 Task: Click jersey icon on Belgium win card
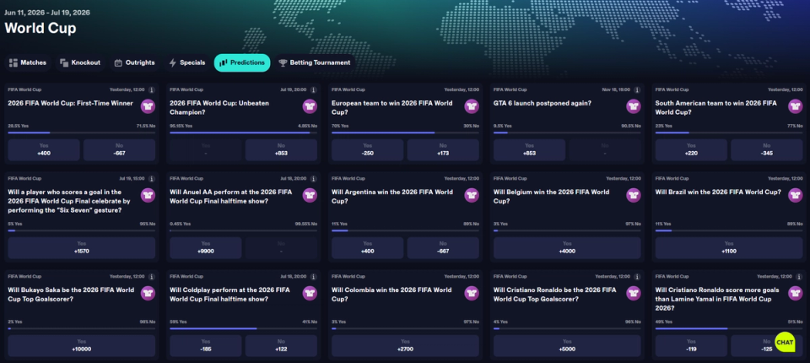[x=634, y=195]
